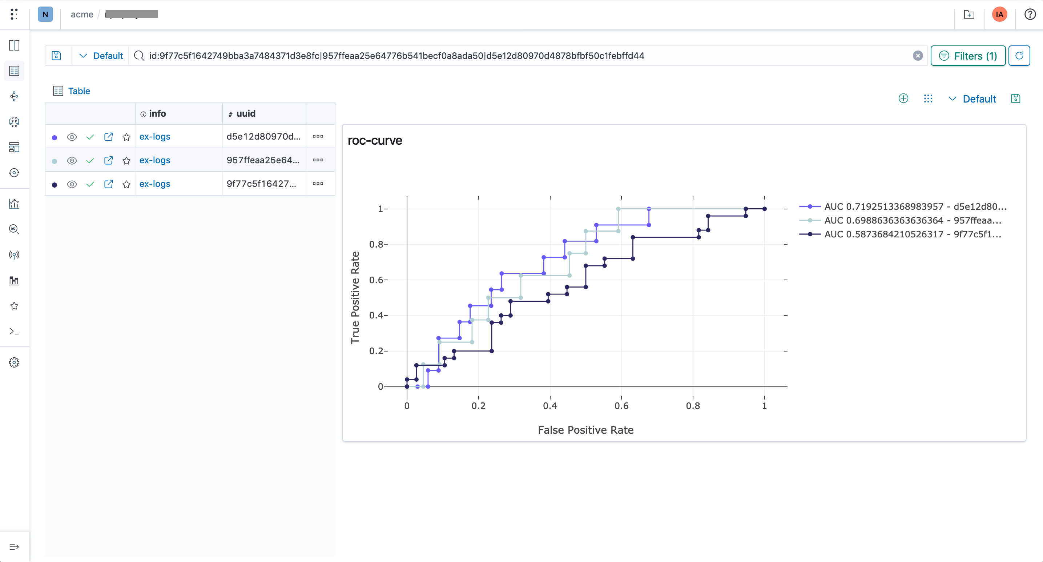
Task: Star the 957ffeaa25e64 run
Action: pyautogui.click(x=126, y=161)
